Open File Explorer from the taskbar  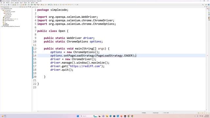pos(107,116)
